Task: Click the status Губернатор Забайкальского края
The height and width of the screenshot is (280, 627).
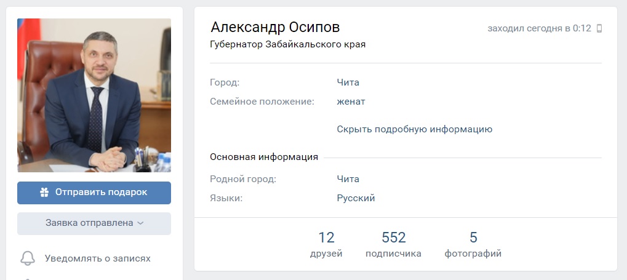Action: pos(287,44)
